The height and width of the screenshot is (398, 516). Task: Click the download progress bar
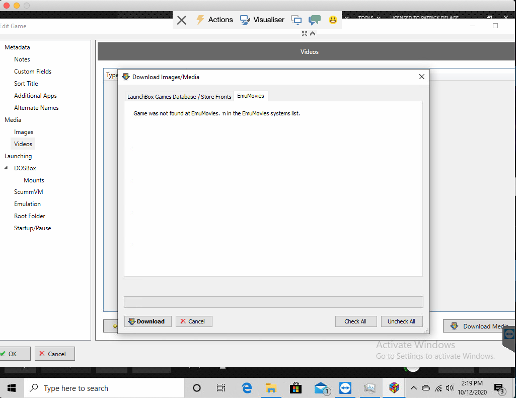273,302
